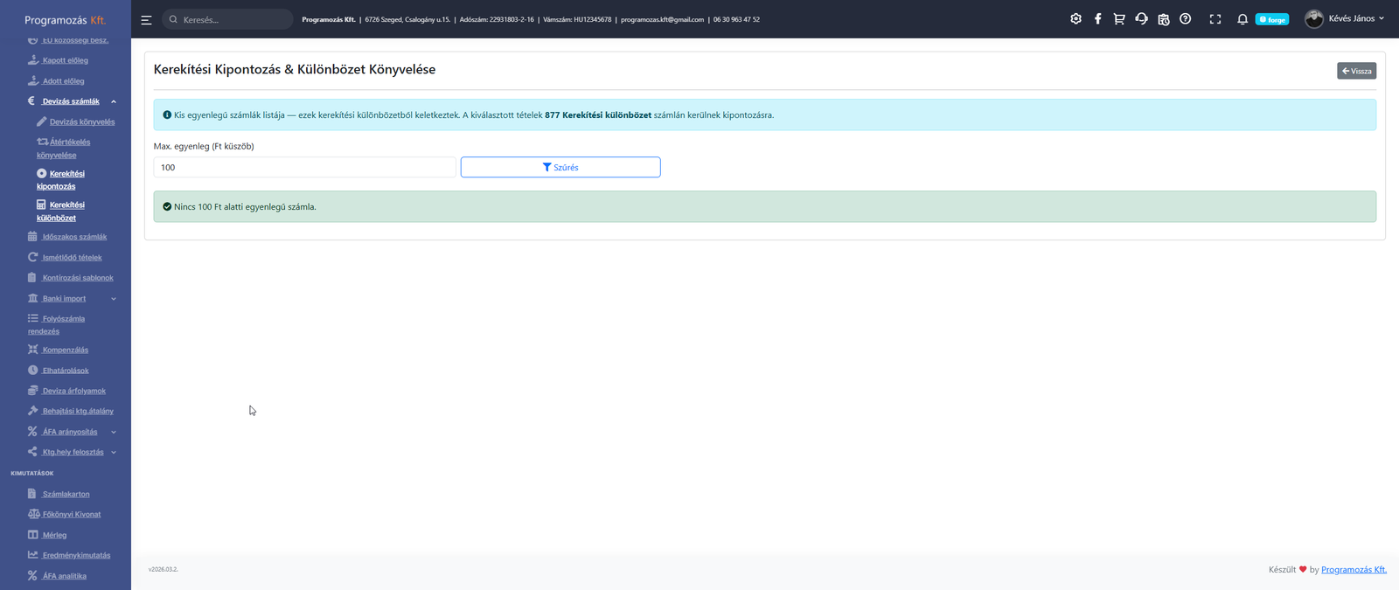Toggle the hamburger sidebar menu
Image resolution: width=1399 pixels, height=590 pixels.
[146, 19]
